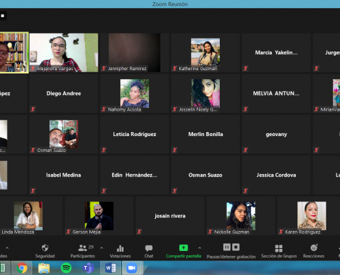Click MELVIA ANTUN... participant name
The image size is (340, 275).
276,93
